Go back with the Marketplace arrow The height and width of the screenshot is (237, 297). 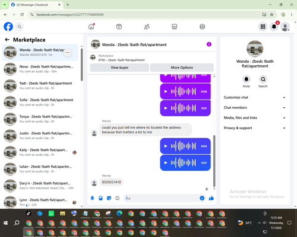(x=7, y=40)
